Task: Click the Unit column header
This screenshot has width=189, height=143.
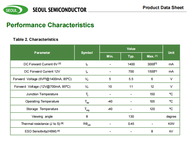Action: tap(171, 53)
